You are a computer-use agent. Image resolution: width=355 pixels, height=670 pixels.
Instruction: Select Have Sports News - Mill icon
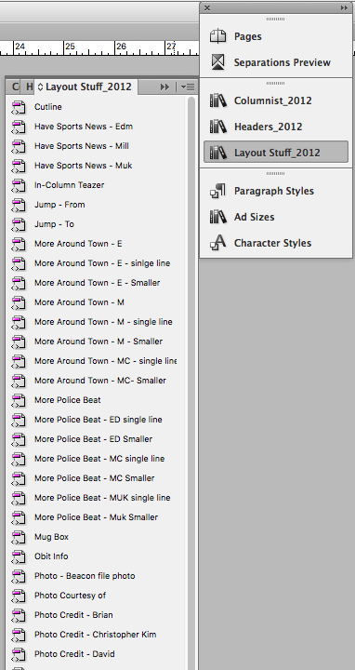coord(19,146)
